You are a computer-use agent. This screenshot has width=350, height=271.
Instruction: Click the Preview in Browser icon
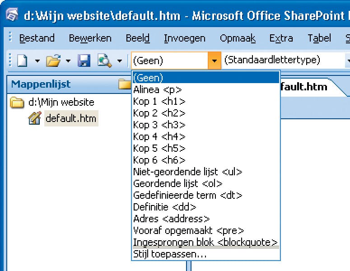pyautogui.click(x=105, y=61)
